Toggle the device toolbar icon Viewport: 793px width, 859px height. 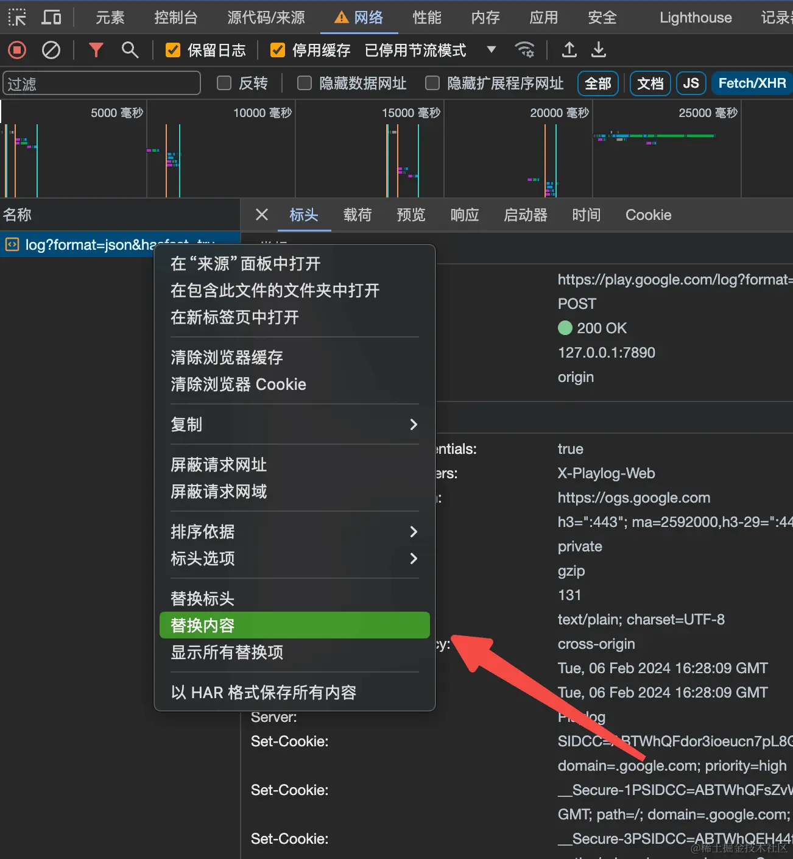coord(51,17)
